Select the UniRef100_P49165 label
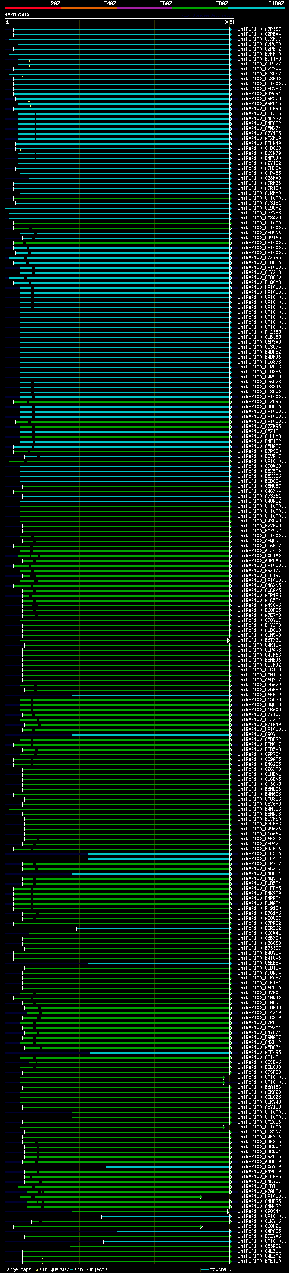Image resolution: width=289 pixels, height=1273 pixels. click(x=259, y=238)
